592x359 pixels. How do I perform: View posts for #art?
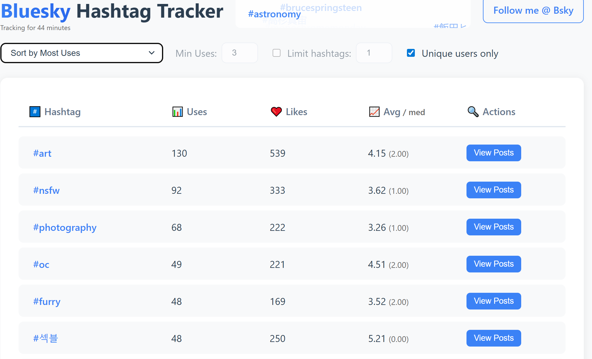coord(494,153)
